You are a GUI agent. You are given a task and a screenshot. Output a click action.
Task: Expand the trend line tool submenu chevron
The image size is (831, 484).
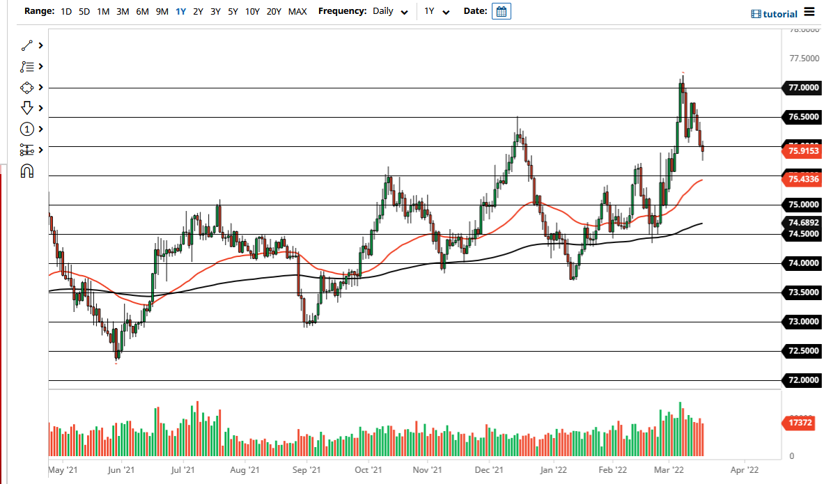[40, 45]
